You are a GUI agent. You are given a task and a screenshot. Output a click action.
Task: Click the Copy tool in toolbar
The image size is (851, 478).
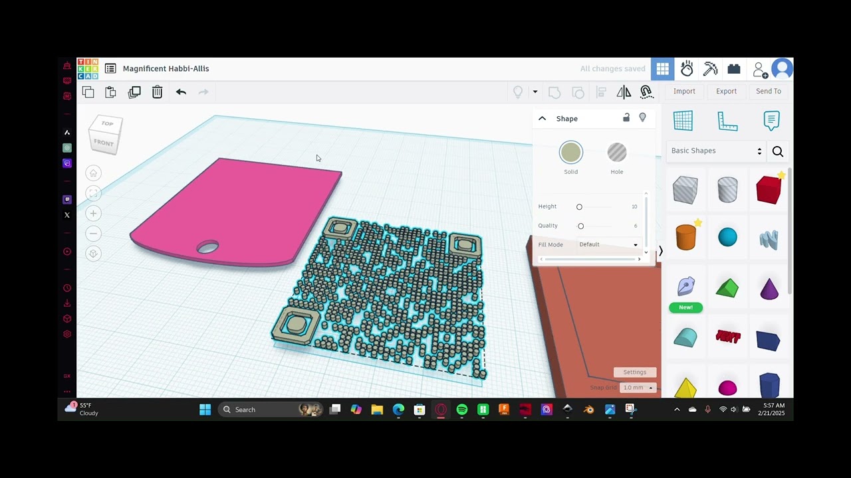click(88, 92)
